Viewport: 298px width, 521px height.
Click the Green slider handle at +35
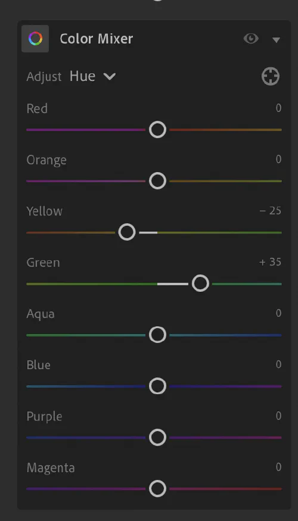click(200, 284)
